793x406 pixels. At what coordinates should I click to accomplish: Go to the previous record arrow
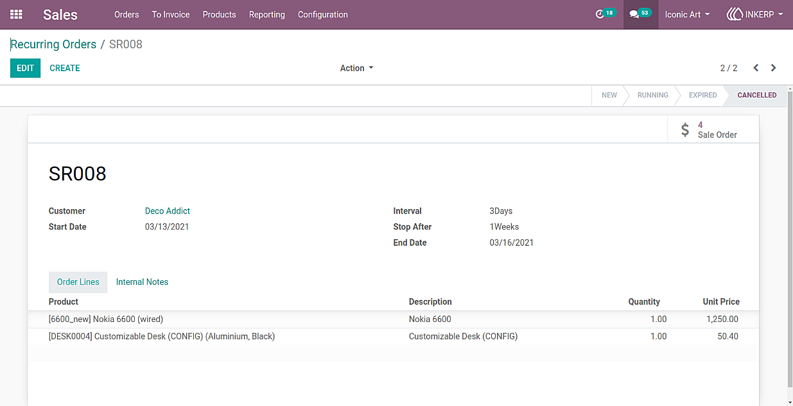[x=756, y=68]
